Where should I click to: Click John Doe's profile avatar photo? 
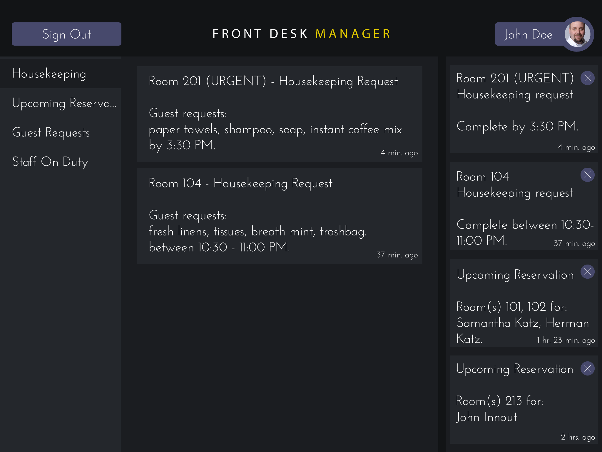click(577, 34)
